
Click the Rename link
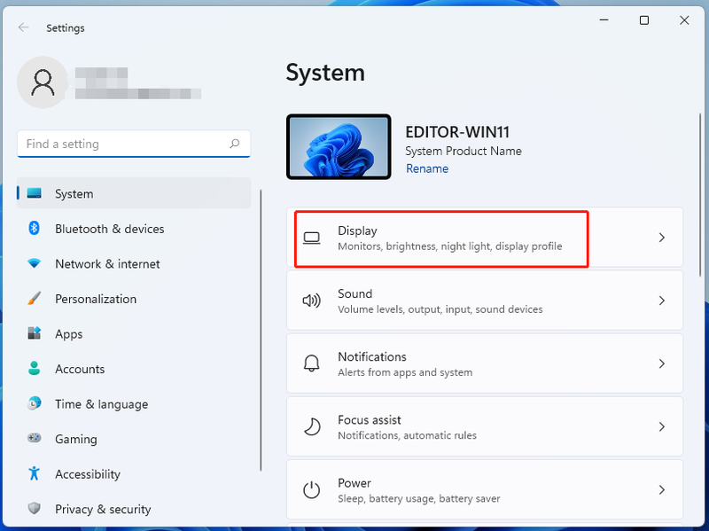point(427,168)
